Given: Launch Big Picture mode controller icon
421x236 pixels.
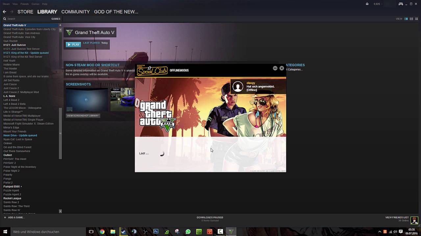Looking at the screenshot, I should coord(401,4).
